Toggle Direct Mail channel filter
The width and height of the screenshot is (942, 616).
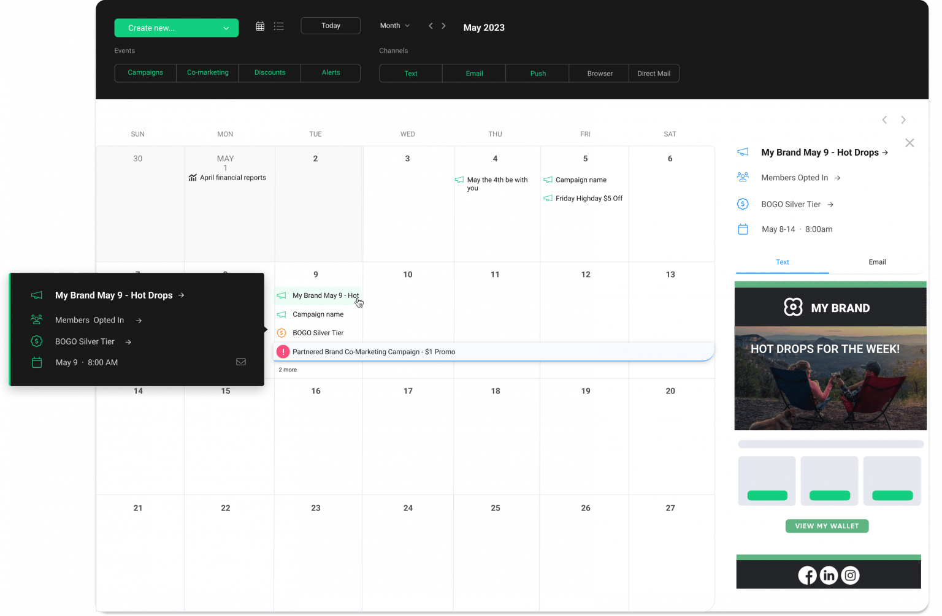click(654, 74)
